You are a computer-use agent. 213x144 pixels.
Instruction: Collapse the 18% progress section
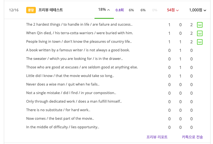pyautogui.click(x=104, y=10)
